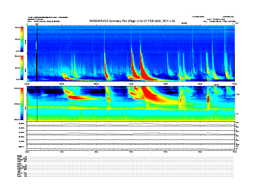
Task: Click the 24:00 tick under RAD1 spectrogram
Action: (x=234, y=84)
